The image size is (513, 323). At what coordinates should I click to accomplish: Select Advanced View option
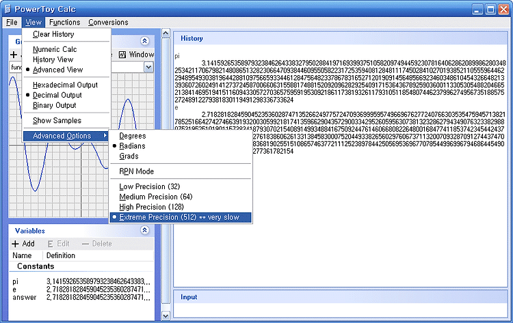tap(67, 70)
